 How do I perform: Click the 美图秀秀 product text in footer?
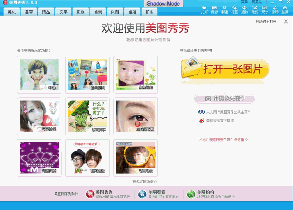pyautogui.click(x=104, y=192)
